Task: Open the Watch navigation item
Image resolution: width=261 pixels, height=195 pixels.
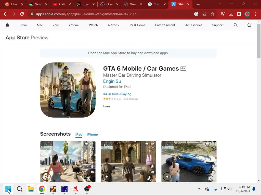Action: (x=93, y=25)
